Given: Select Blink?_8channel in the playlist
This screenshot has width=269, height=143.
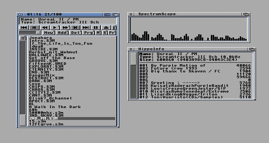Looking at the screenshot, I should (x=72, y=98).
